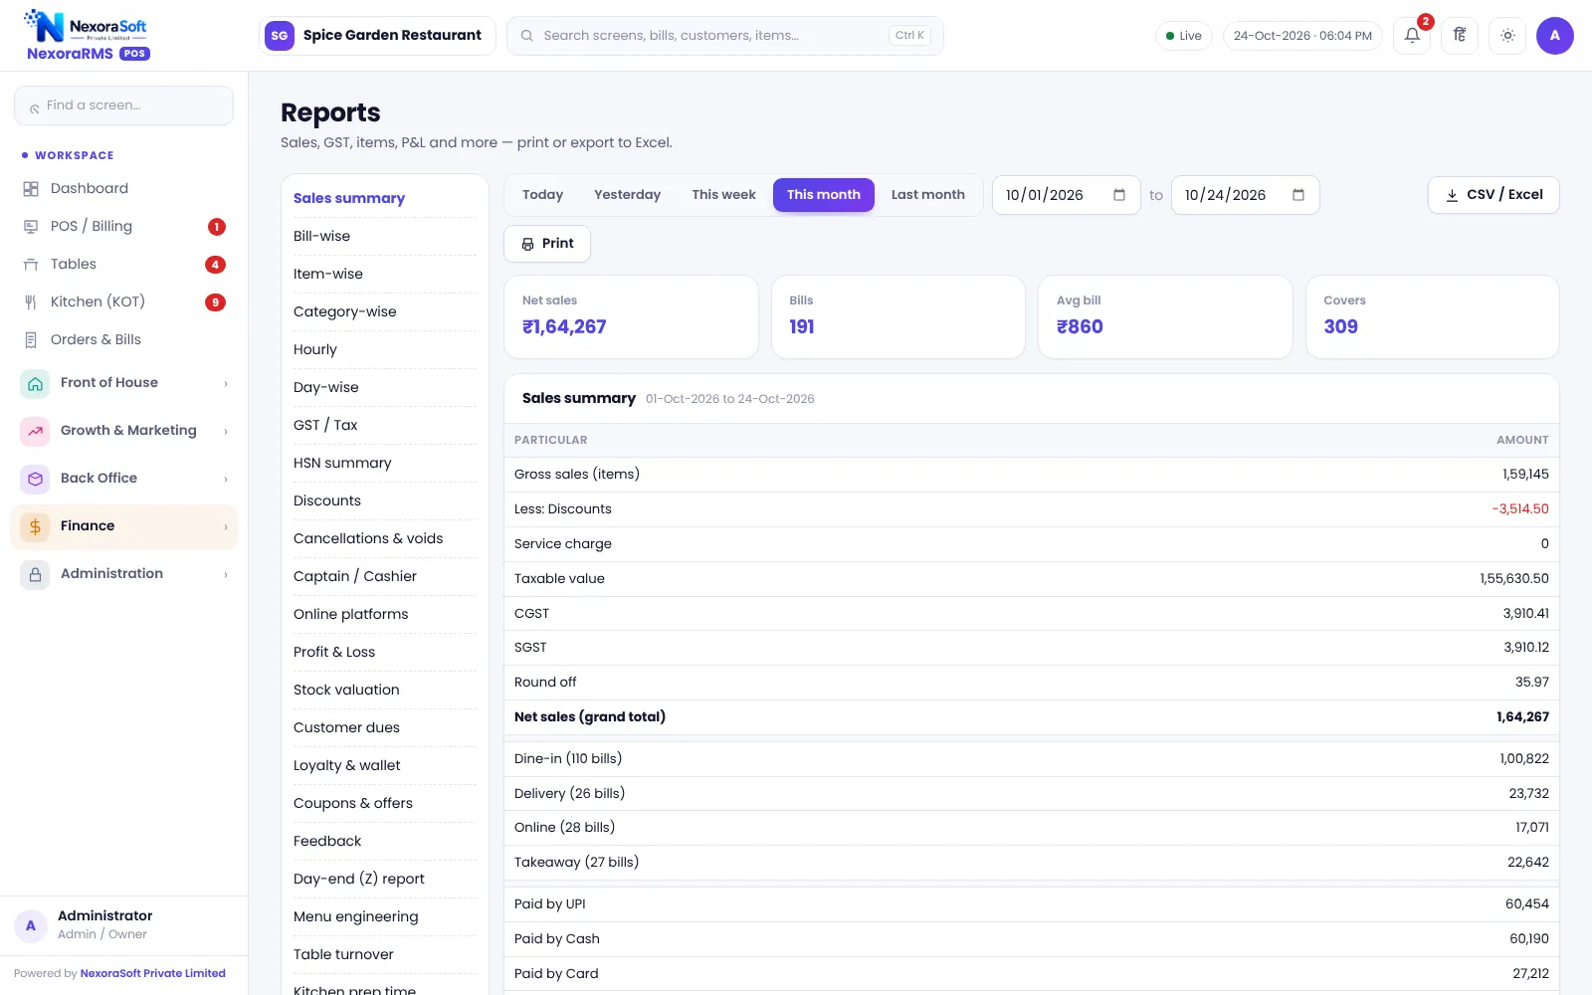Screen dimensions: 1592x995
Task: Expand the Back Office chevron
Action: [x=226, y=480]
